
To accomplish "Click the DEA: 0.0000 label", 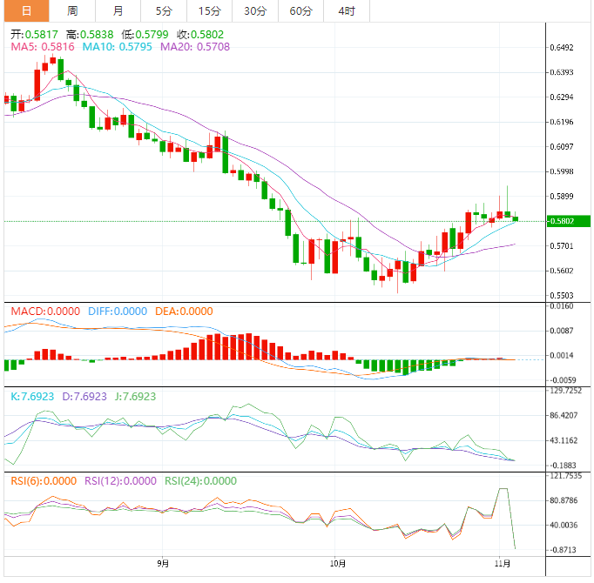I will (x=184, y=312).
